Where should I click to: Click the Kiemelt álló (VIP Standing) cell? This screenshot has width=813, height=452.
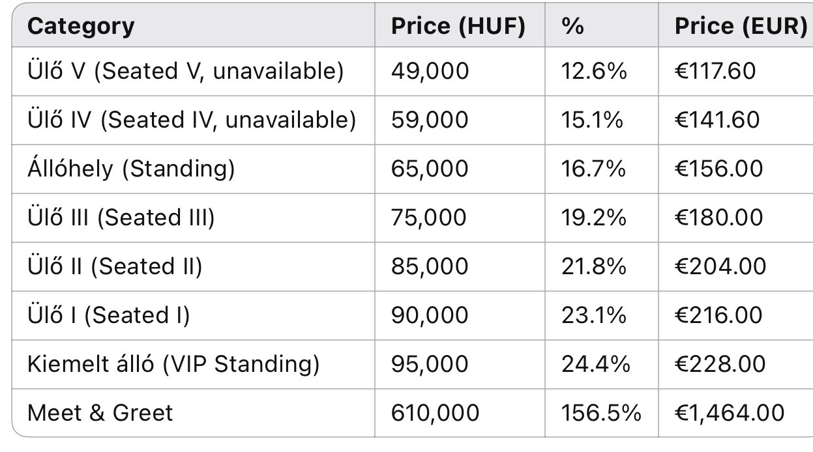173,364
